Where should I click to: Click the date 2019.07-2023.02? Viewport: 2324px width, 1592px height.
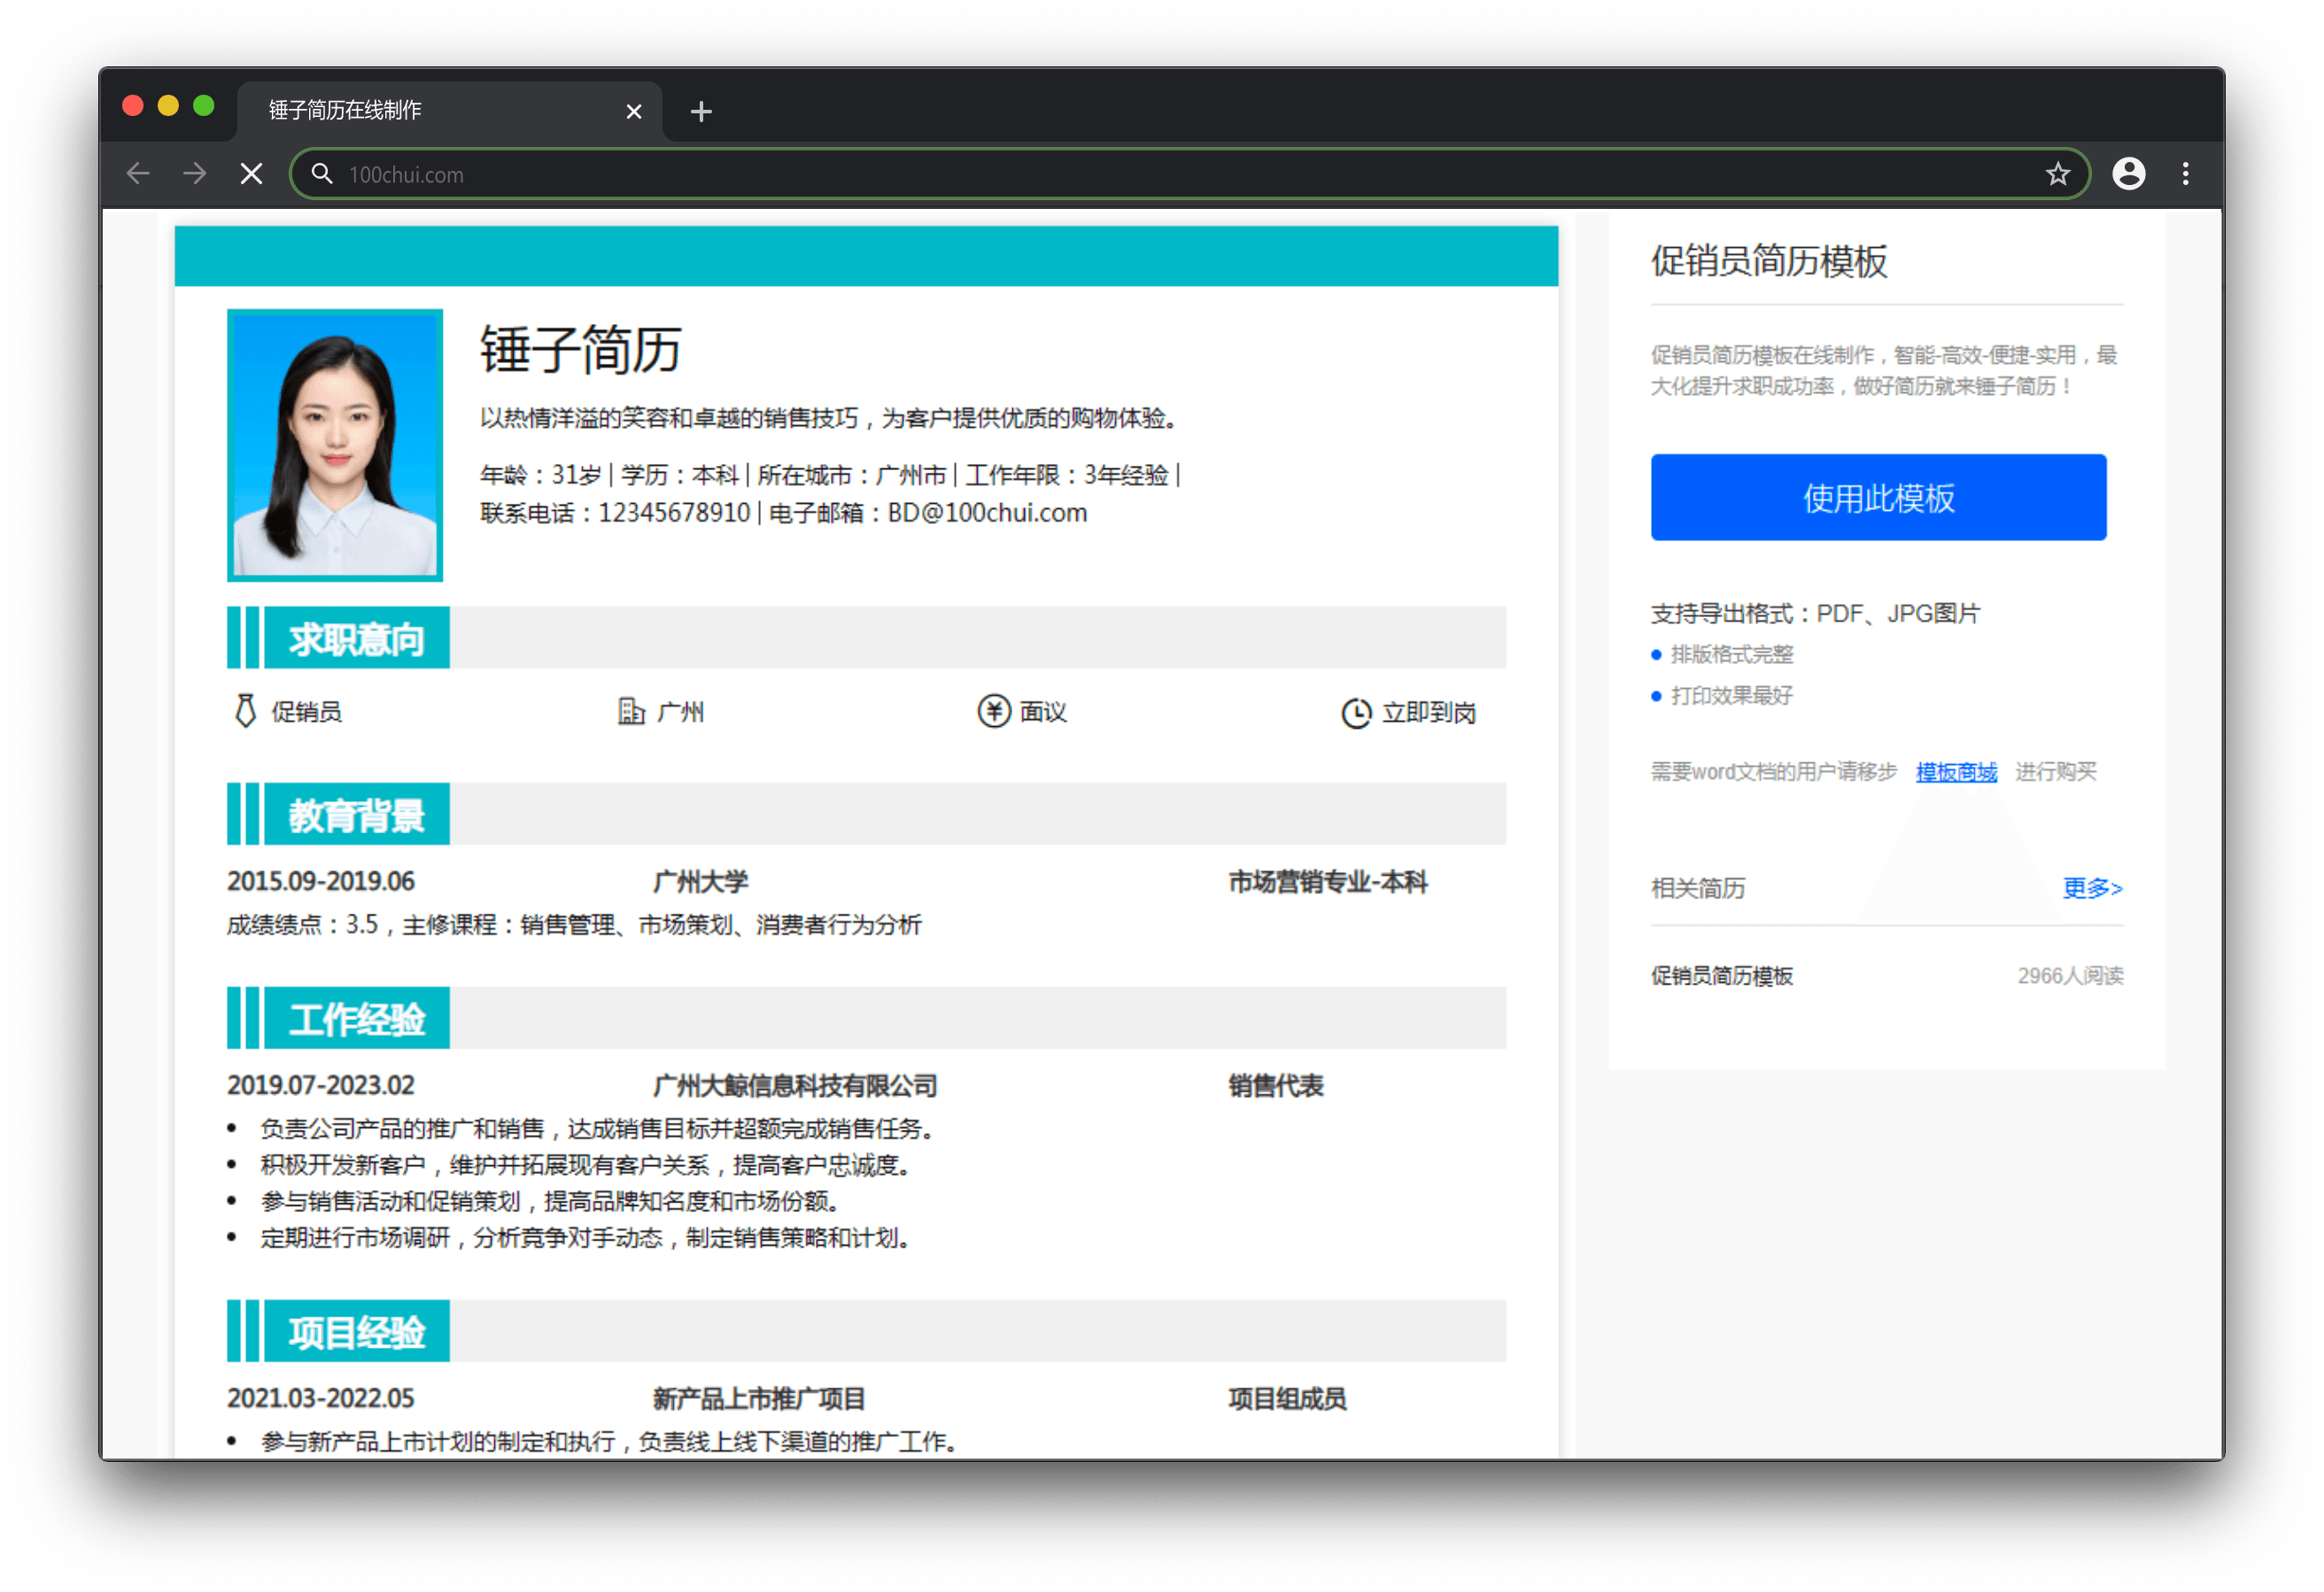pos(320,1085)
